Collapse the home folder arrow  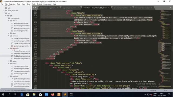tap(9, 64)
